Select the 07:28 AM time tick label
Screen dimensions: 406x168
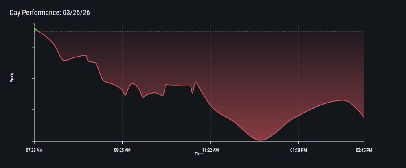click(x=34, y=150)
